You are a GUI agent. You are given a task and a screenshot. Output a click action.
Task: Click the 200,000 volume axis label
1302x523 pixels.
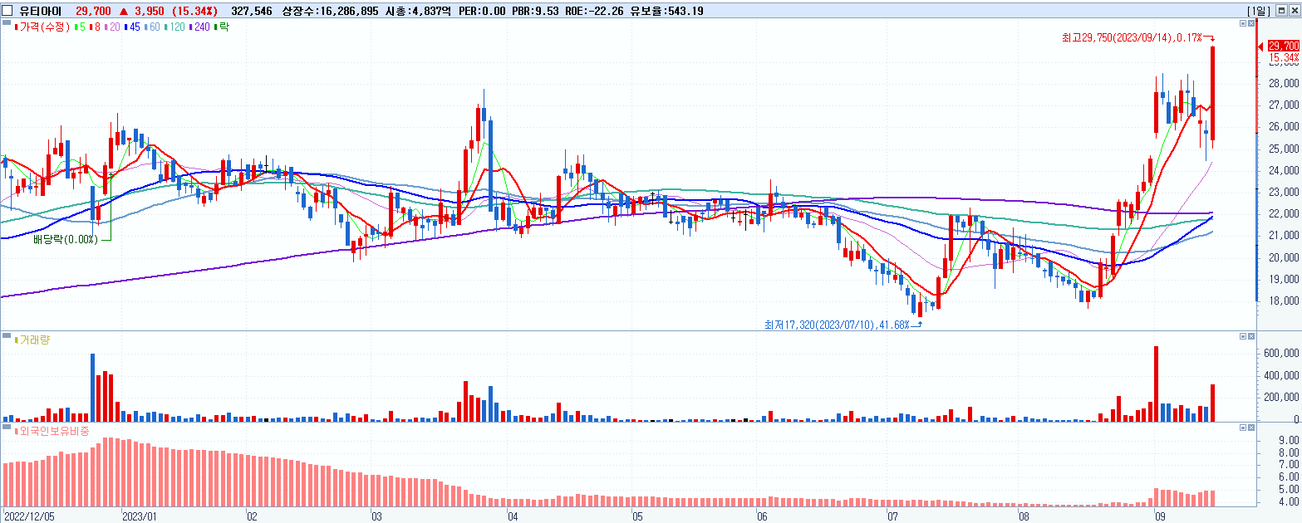pos(1280,397)
